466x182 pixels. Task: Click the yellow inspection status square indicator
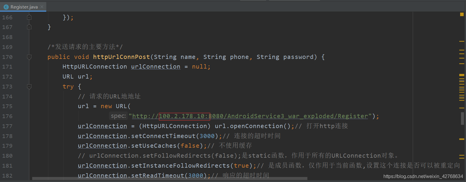[x=462, y=14]
